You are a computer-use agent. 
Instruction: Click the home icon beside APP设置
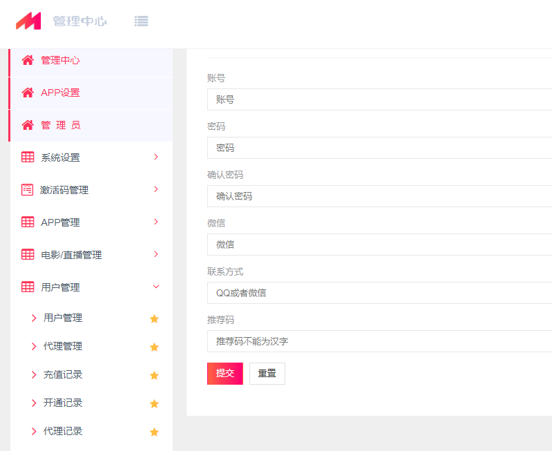(x=28, y=93)
